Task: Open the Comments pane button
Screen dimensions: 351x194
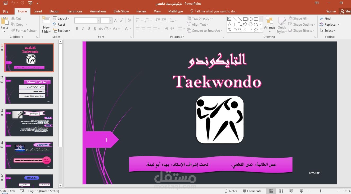Action: coord(251,191)
